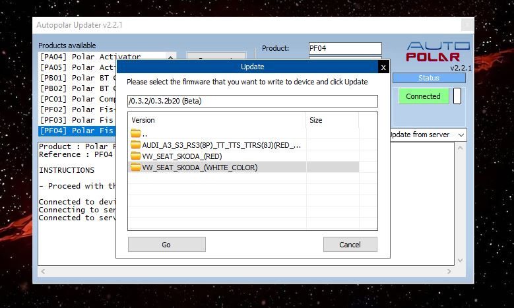Click the white device indicator box beside Connected
The image size is (514, 308).
[457, 96]
